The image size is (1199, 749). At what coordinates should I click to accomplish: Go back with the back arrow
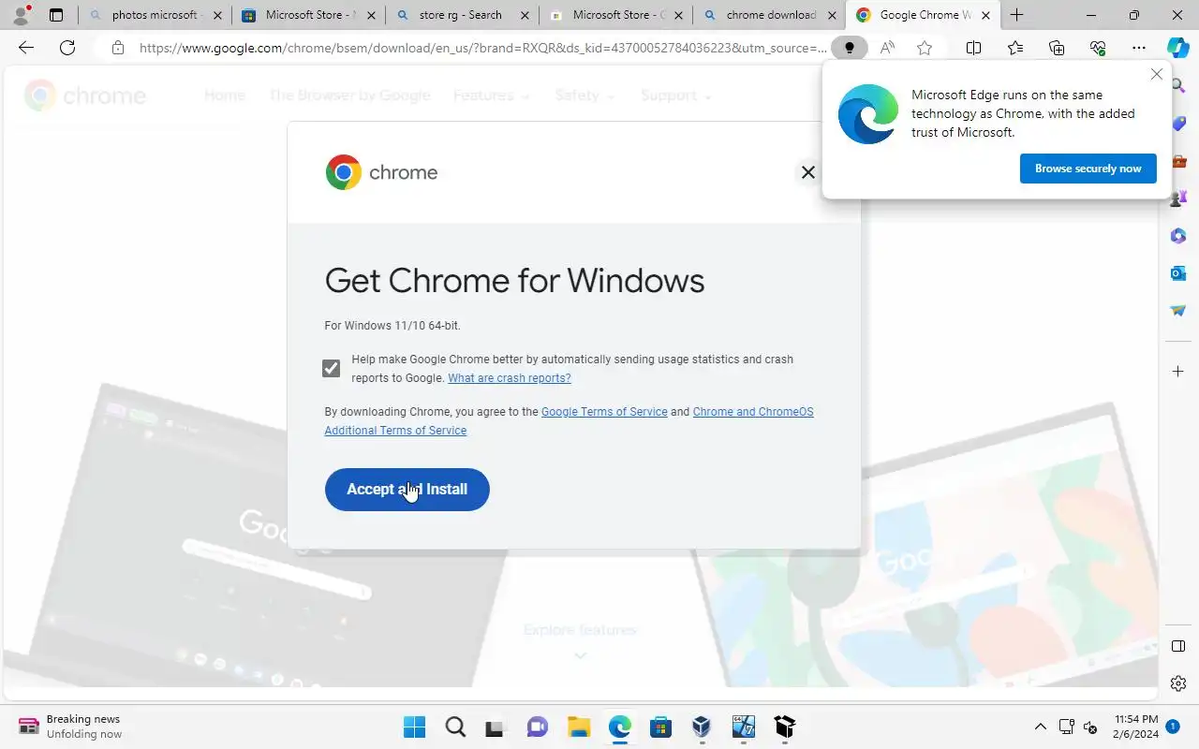(26, 49)
